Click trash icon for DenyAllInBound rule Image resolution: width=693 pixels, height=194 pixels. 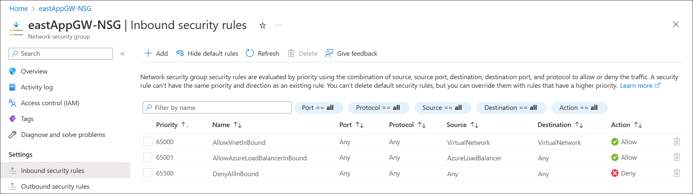676,173
